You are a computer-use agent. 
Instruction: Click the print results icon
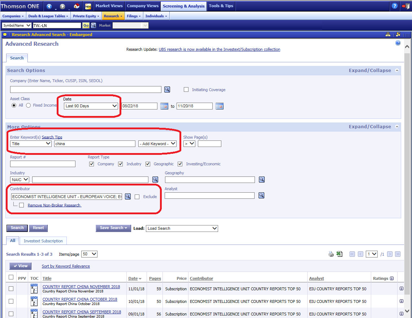pyautogui.click(x=331, y=254)
